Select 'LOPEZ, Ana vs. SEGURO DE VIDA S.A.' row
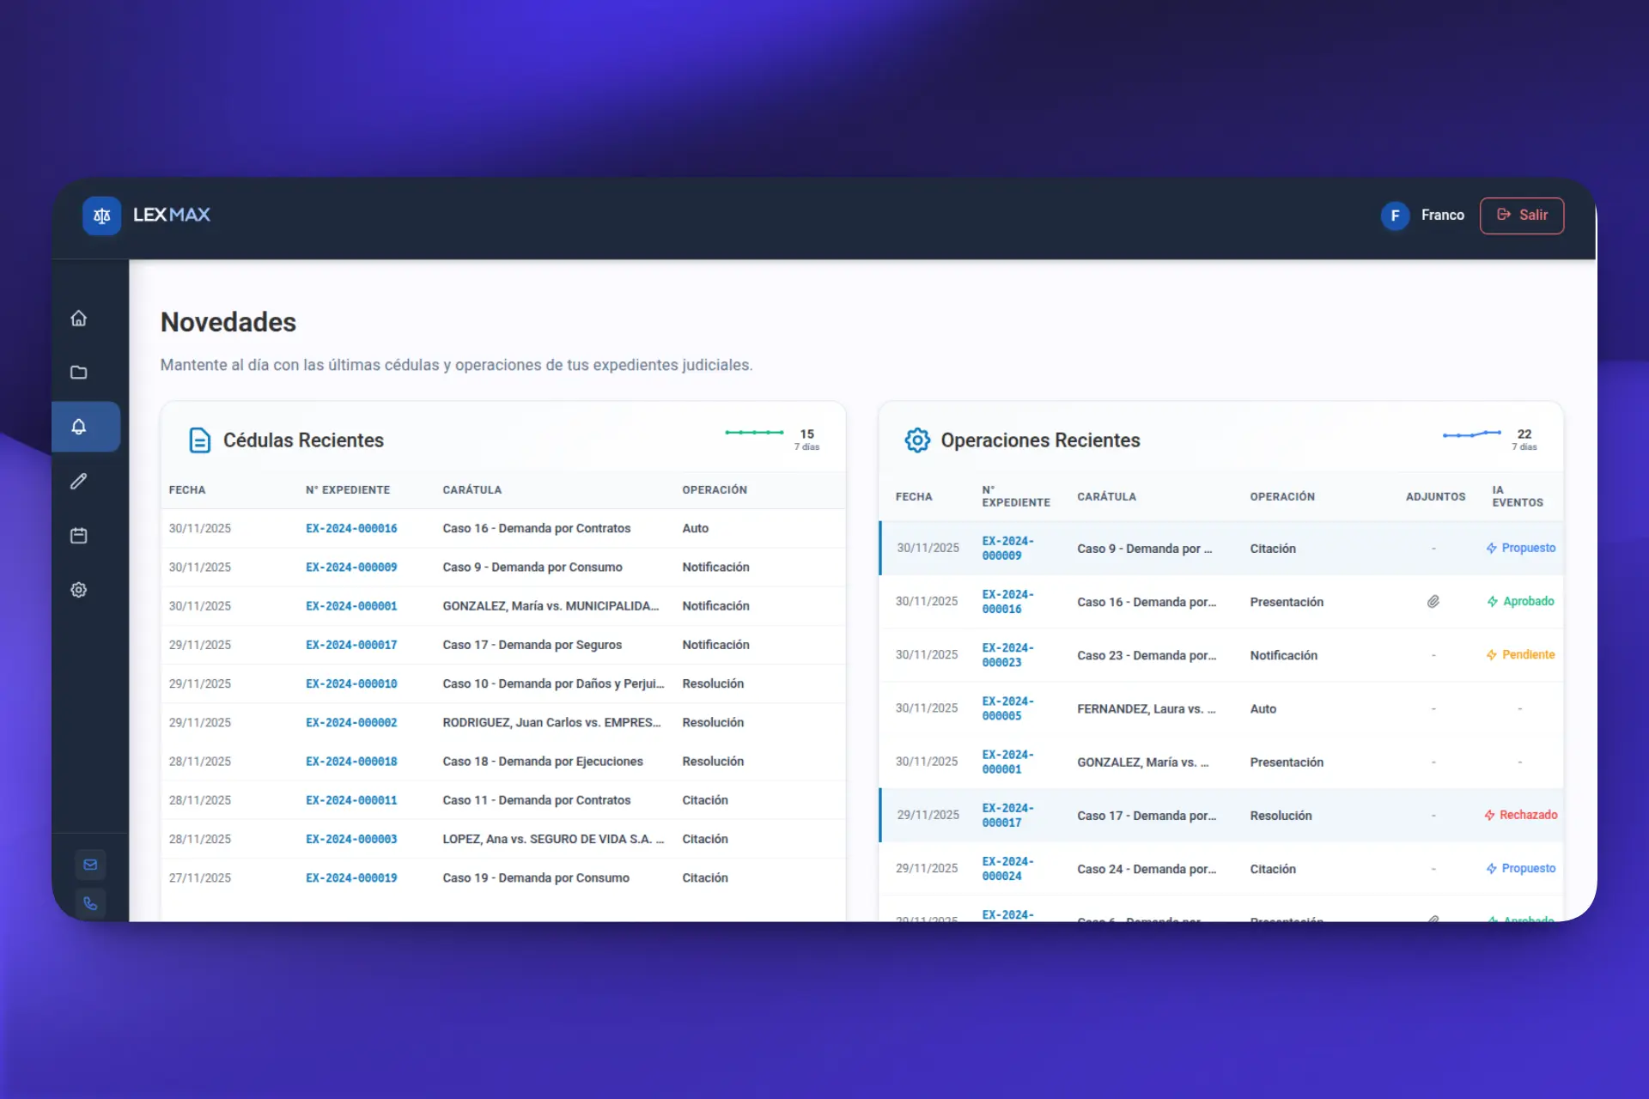Image resolution: width=1649 pixels, height=1099 pixels. click(x=503, y=840)
